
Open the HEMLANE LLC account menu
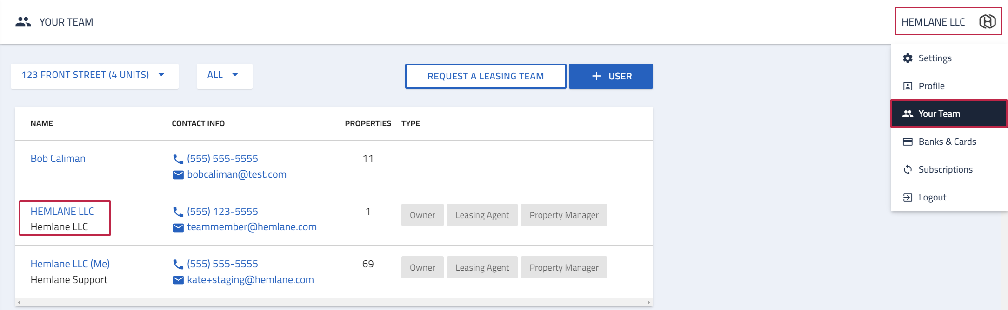948,21
